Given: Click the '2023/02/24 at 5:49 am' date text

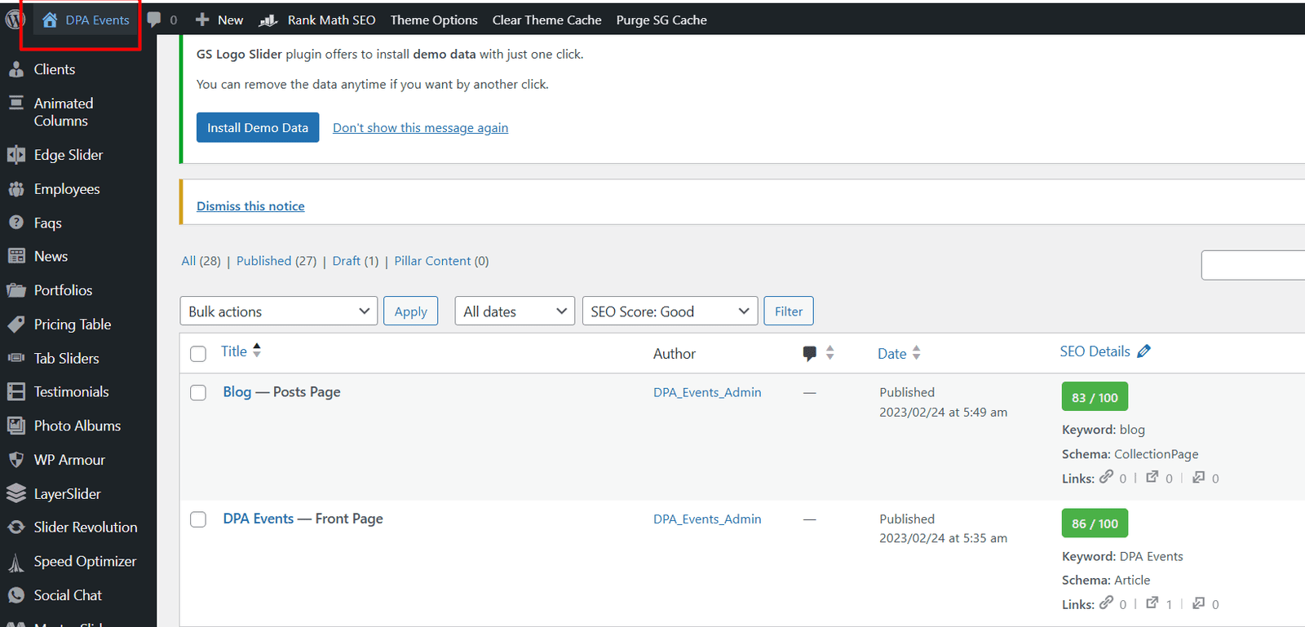Looking at the screenshot, I should [943, 413].
